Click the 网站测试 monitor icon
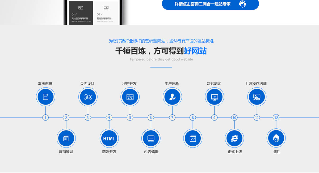Viewport: 319px width, 173px height. [215, 97]
